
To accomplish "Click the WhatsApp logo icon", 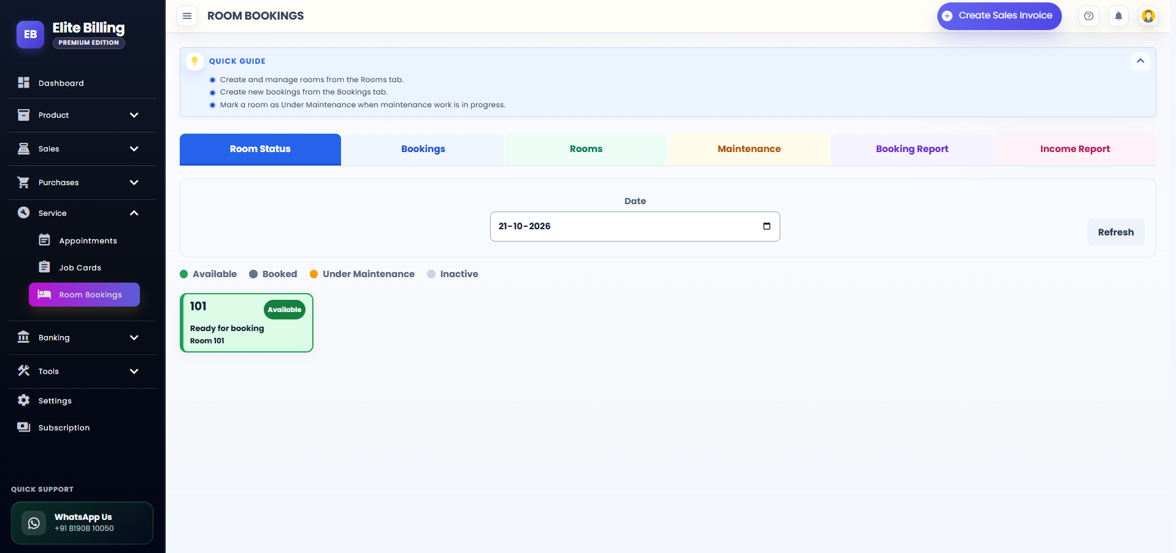I will pyautogui.click(x=34, y=523).
